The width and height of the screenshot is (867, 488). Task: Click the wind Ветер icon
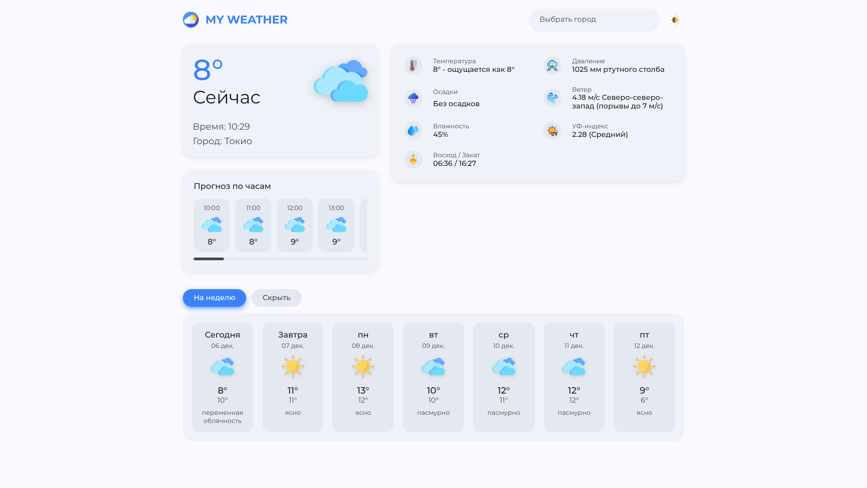(552, 98)
